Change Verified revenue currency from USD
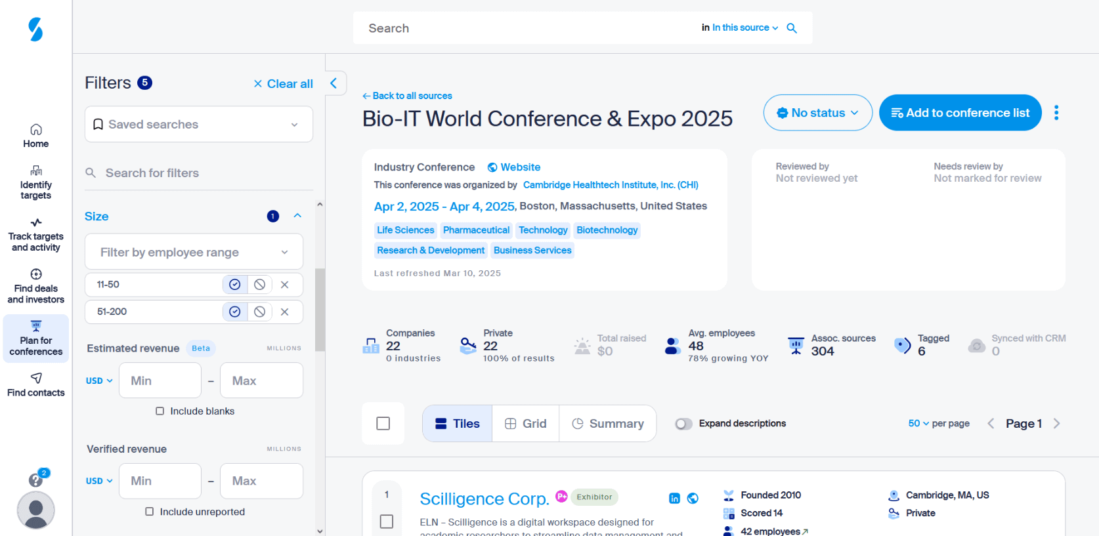Image resolution: width=1099 pixels, height=536 pixels. [99, 481]
